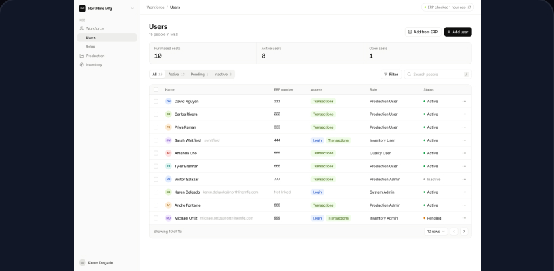The image size is (554, 271).
Task: Open row actions menu for Sarah Whitfield
Action: pyautogui.click(x=464, y=140)
